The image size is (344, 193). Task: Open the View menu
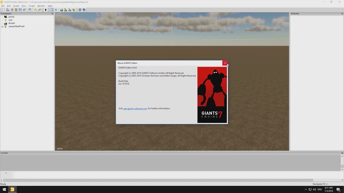[24, 6]
